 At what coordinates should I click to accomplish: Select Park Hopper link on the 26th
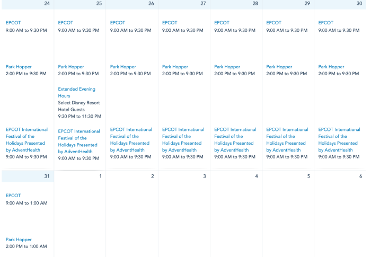click(123, 67)
